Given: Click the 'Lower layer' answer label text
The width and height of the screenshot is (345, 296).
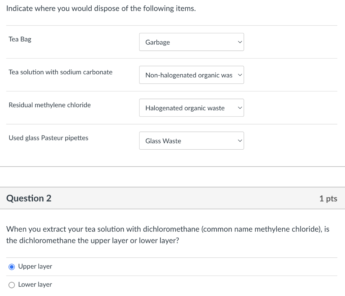Looking at the screenshot, I should [35, 285].
